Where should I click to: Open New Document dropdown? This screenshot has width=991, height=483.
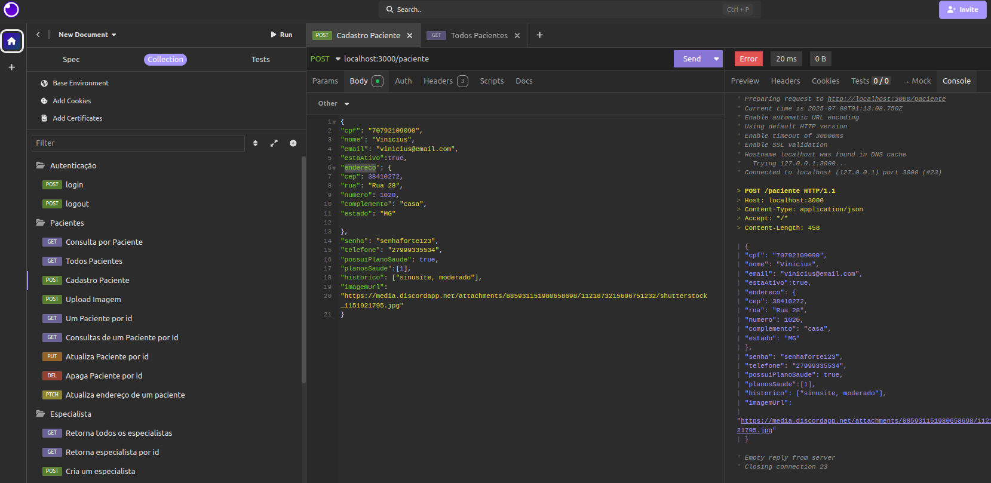tap(88, 35)
